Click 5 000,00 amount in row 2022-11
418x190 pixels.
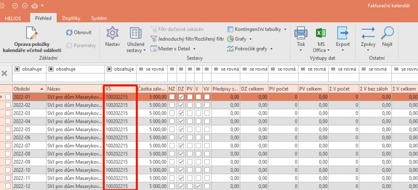click(x=158, y=178)
